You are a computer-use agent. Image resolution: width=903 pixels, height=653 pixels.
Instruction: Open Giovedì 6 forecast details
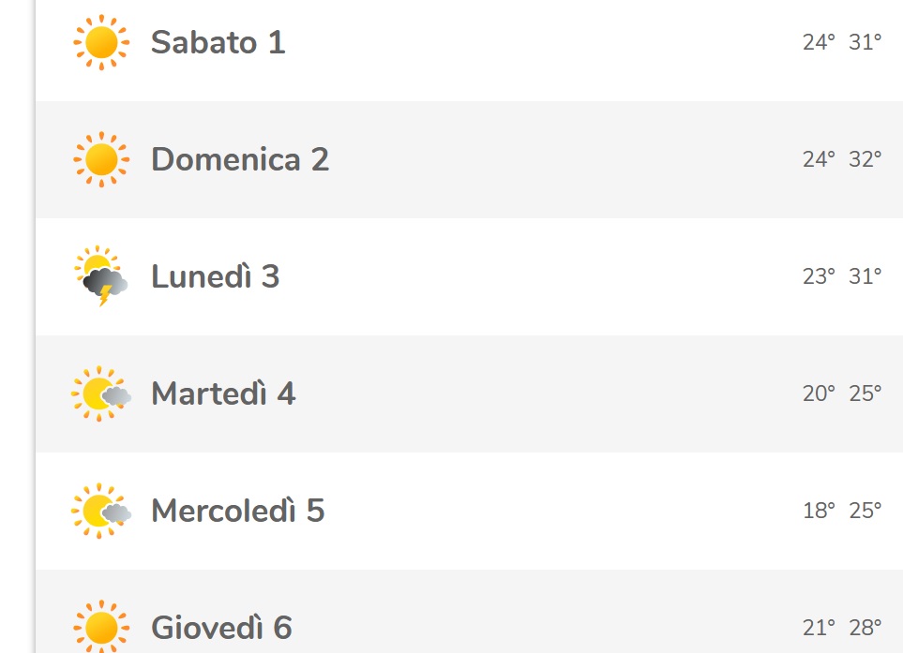[221, 628]
